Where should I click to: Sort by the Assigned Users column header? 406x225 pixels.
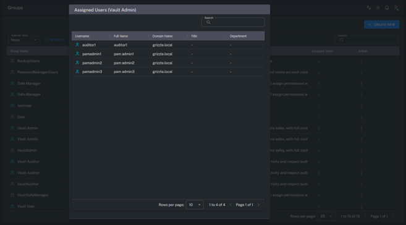[322, 51]
